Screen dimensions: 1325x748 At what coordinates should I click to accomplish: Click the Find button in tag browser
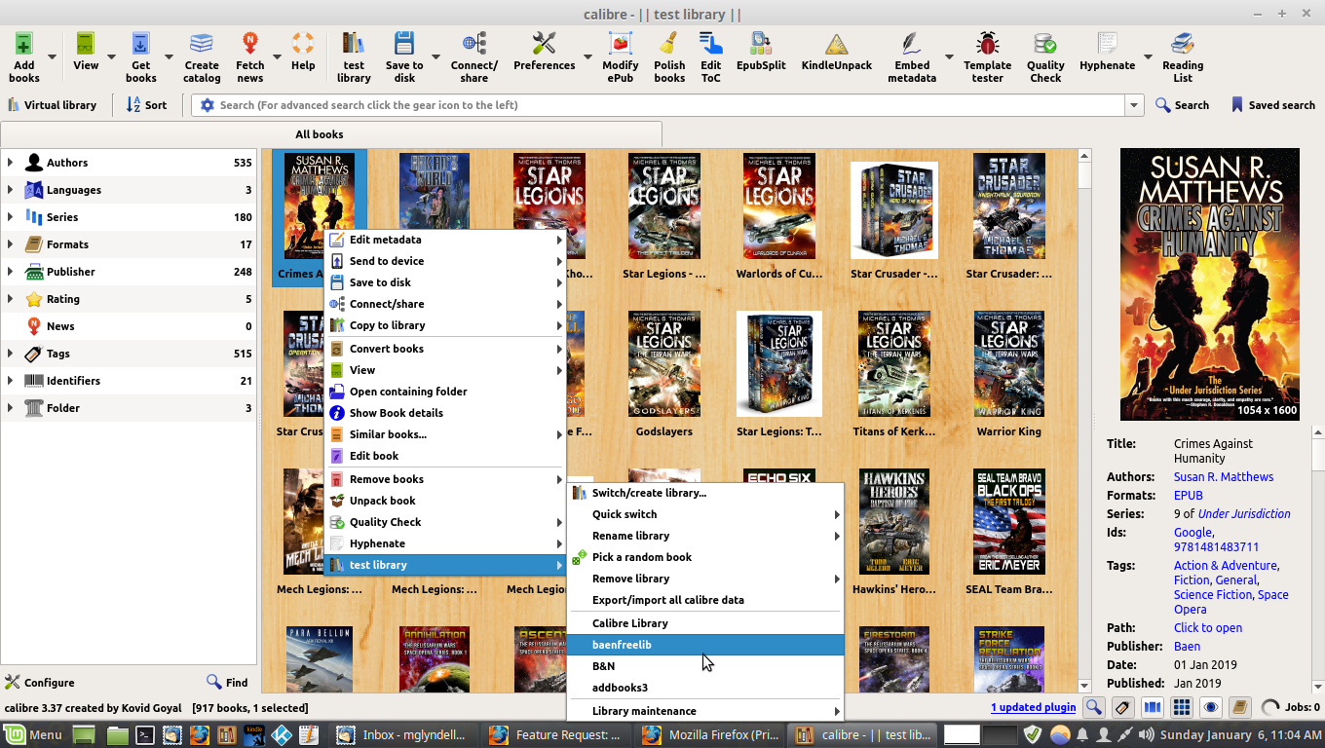click(x=227, y=683)
